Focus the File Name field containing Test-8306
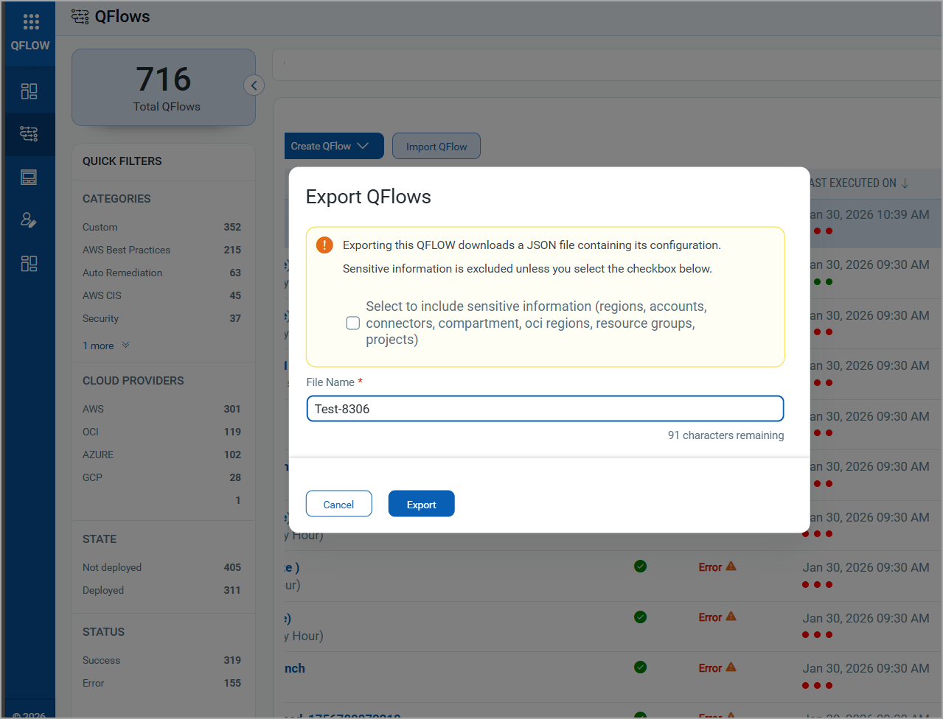Image resolution: width=943 pixels, height=719 pixels. tap(545, 409)
